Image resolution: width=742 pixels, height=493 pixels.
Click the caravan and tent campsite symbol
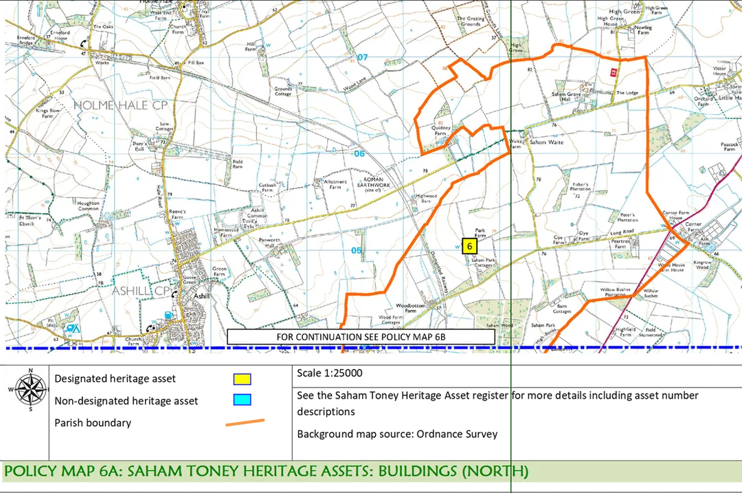pos(73,327)
